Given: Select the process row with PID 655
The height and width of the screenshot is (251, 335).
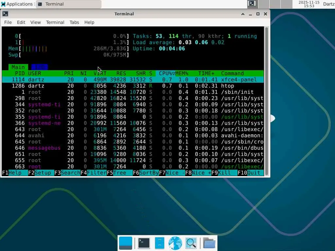Looking at the screenshot, I should pyautogui.click(x=133, y=160).
